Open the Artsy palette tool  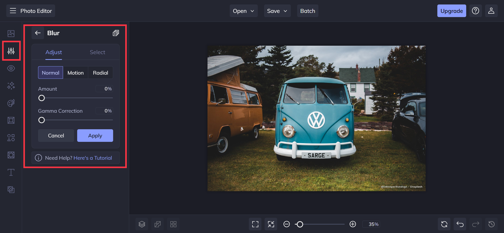11,103
